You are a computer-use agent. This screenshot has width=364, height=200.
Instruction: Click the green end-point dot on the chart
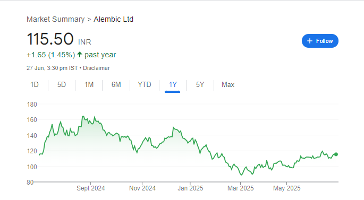336,154
